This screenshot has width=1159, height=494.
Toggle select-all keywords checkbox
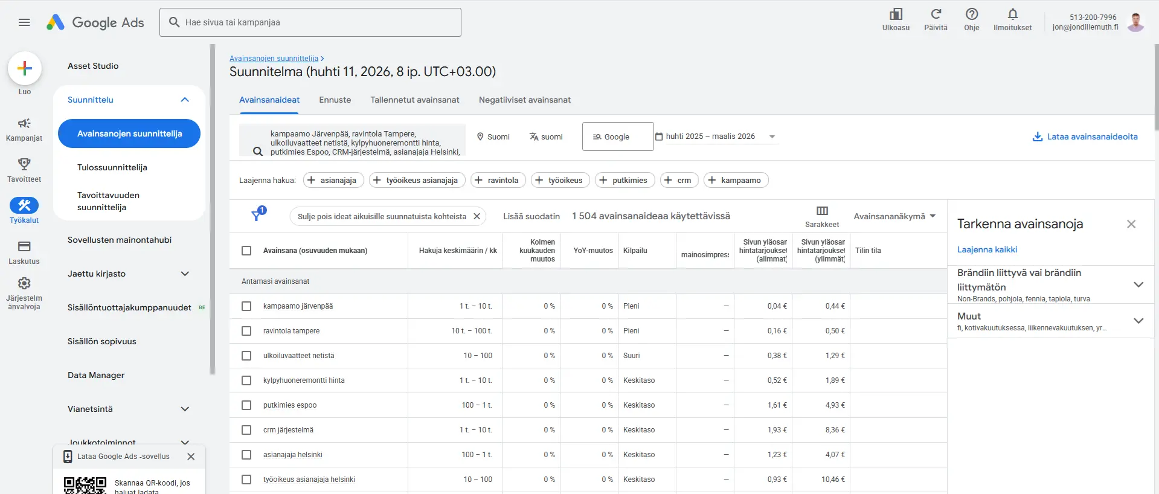(246, 251)
